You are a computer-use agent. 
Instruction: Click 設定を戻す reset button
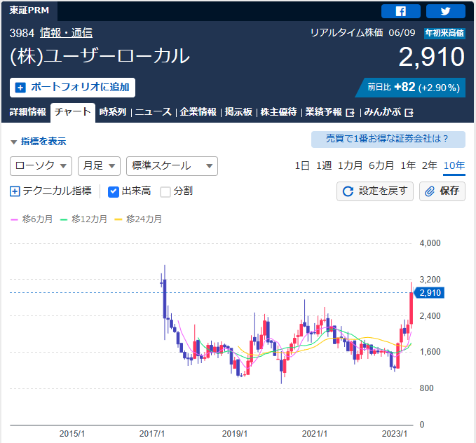pos(375,191)
